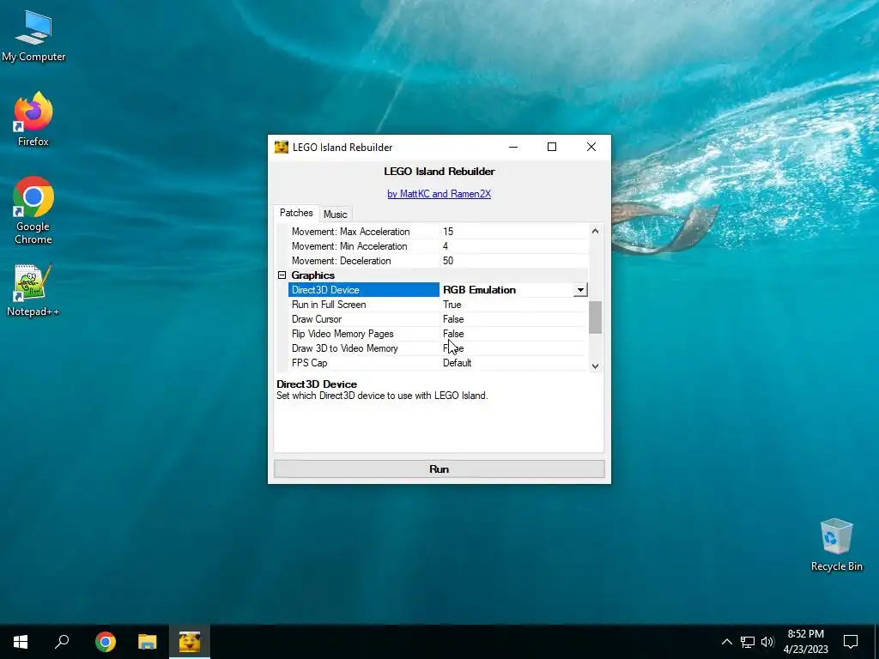The height and width of the screenshot is (659, 879).
Task: Open the Windows Start menu
Action: [21, 642]
